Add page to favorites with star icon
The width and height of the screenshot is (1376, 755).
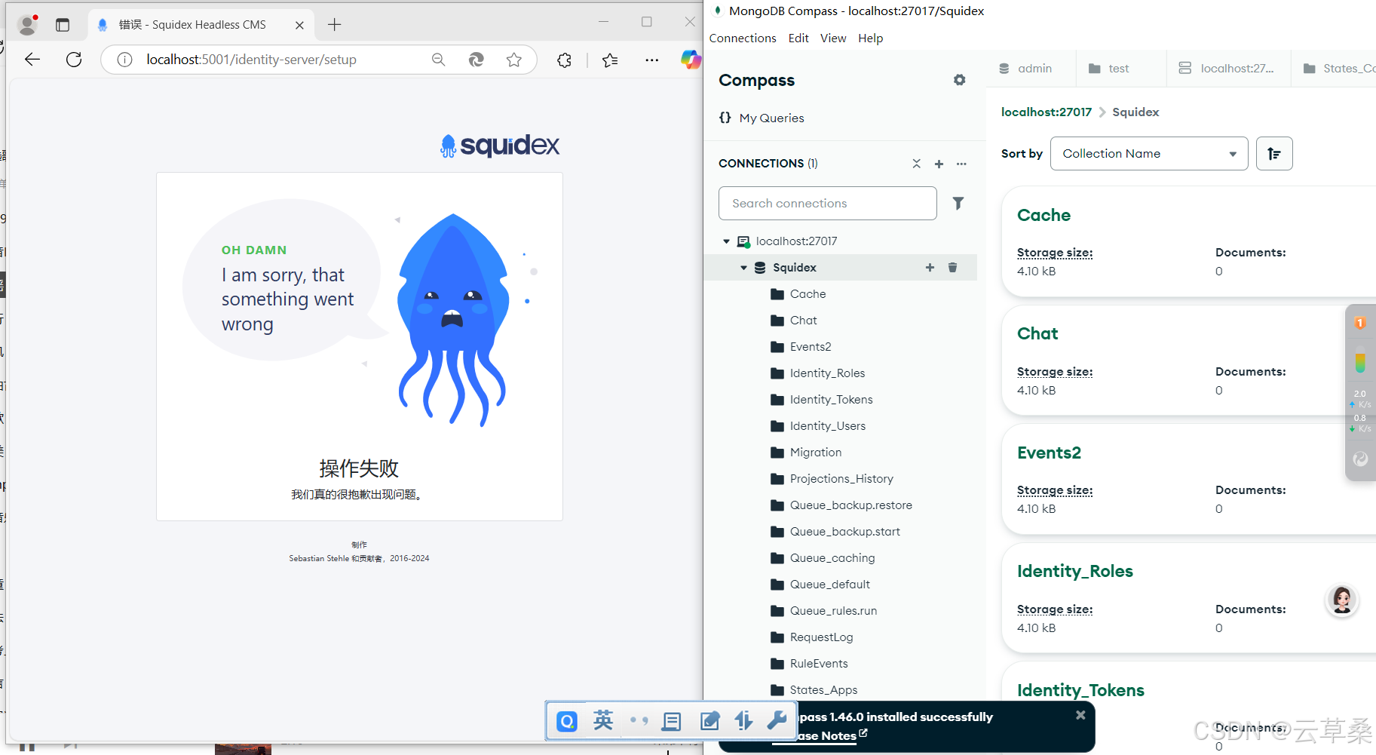[x=514, y=60]
